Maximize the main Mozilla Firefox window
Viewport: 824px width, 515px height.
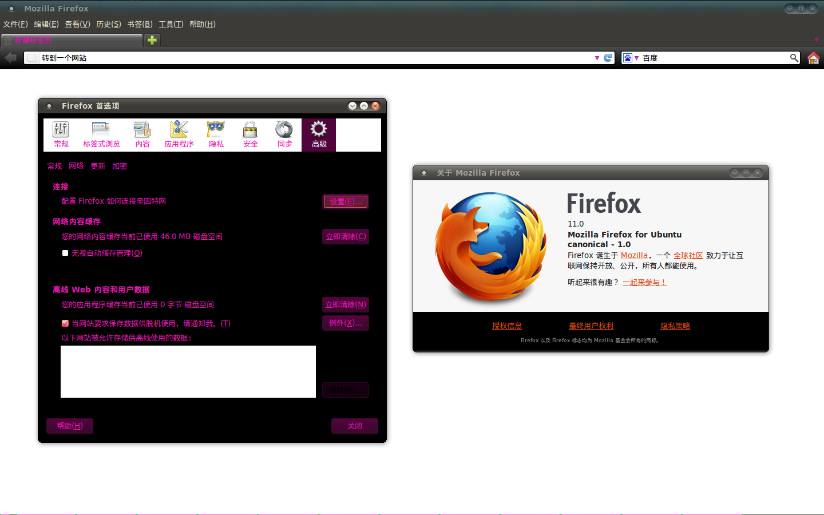pos(801,9)
